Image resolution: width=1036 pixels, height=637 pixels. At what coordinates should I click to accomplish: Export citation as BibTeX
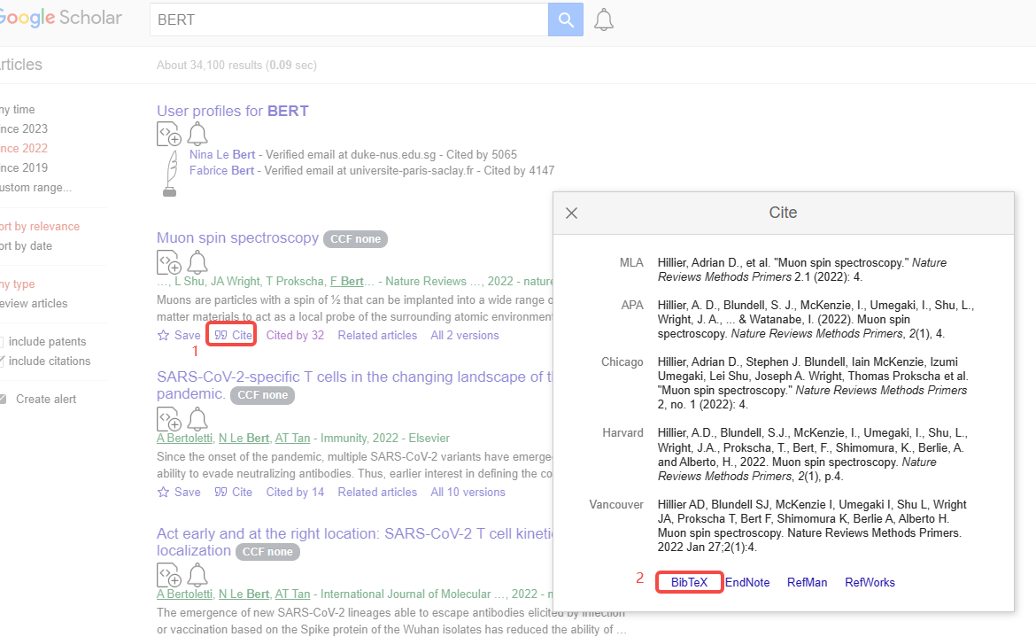pos(689,582)
